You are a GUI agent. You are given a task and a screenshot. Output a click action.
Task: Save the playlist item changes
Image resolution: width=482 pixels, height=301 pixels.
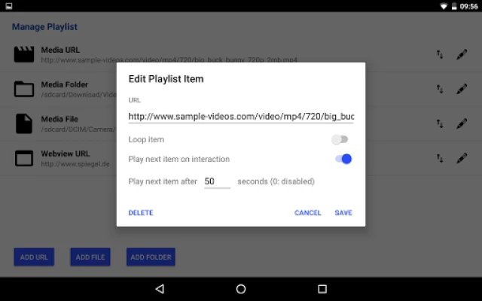point(343,212)
